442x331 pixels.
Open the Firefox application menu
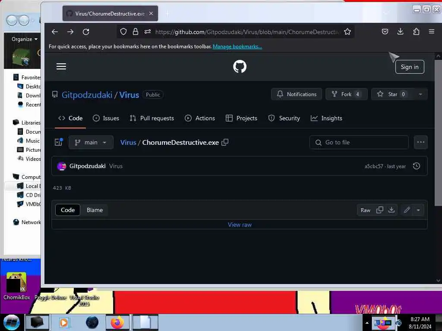pos(432,31)
